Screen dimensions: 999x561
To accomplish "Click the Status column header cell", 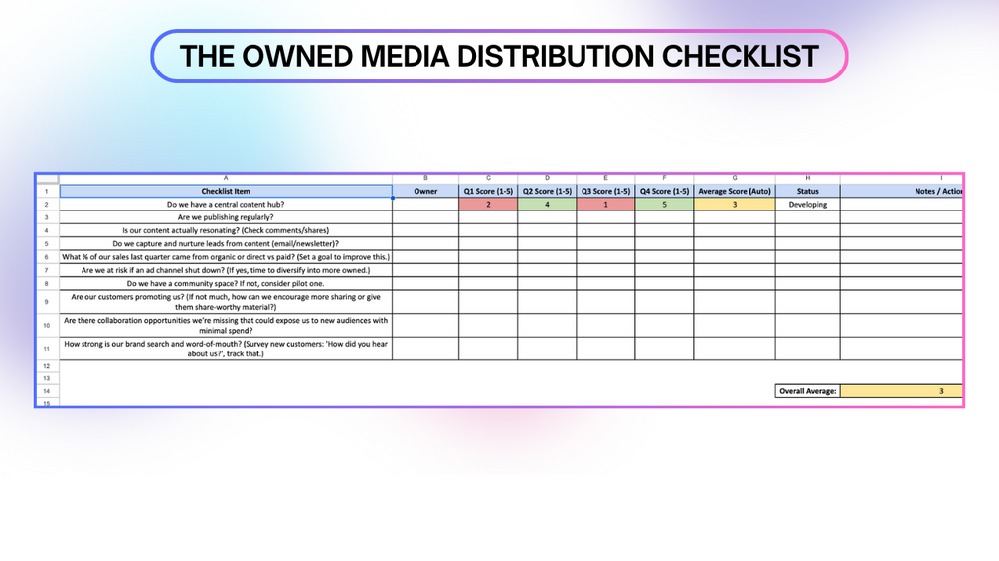I will [x=808, y=191].
